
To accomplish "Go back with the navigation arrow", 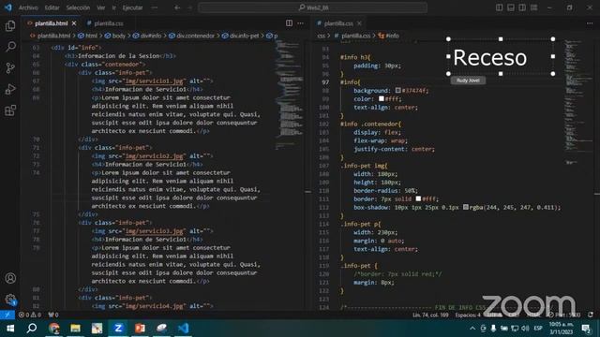I will pyautogui.click(x=177, y=7).
